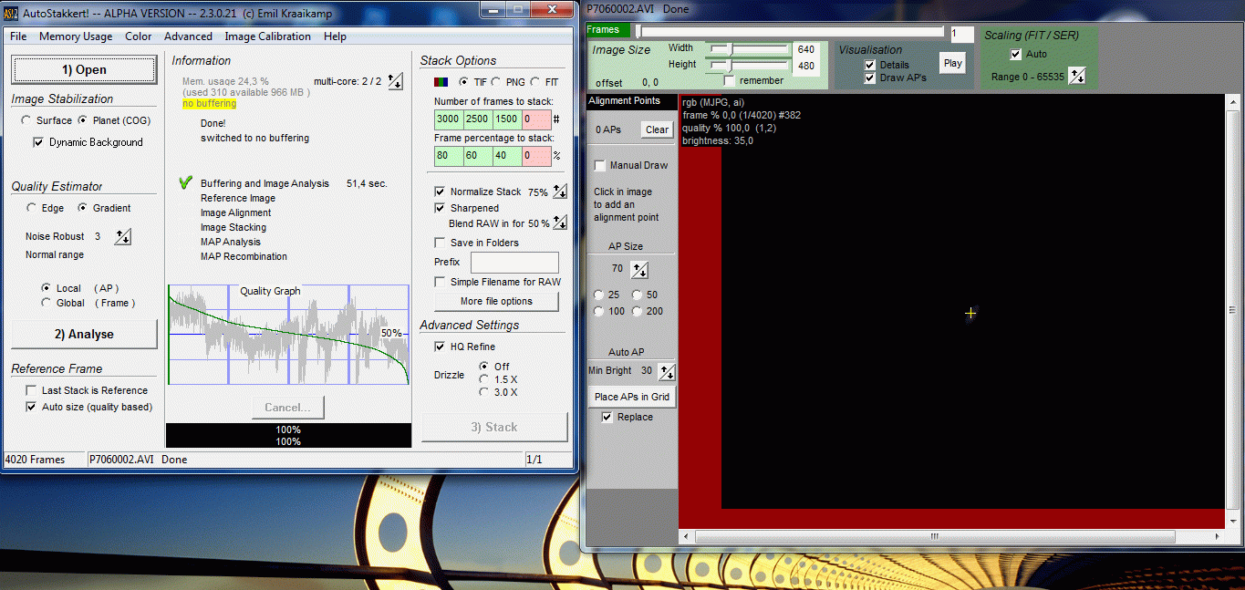Select Edge quality estimator radio
1245x590 pixels.
click(31, 208)
